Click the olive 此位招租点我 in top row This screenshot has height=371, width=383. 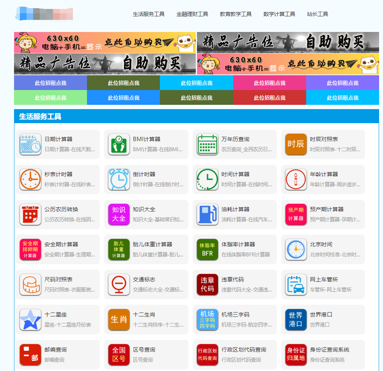click(x=124, y=83)
